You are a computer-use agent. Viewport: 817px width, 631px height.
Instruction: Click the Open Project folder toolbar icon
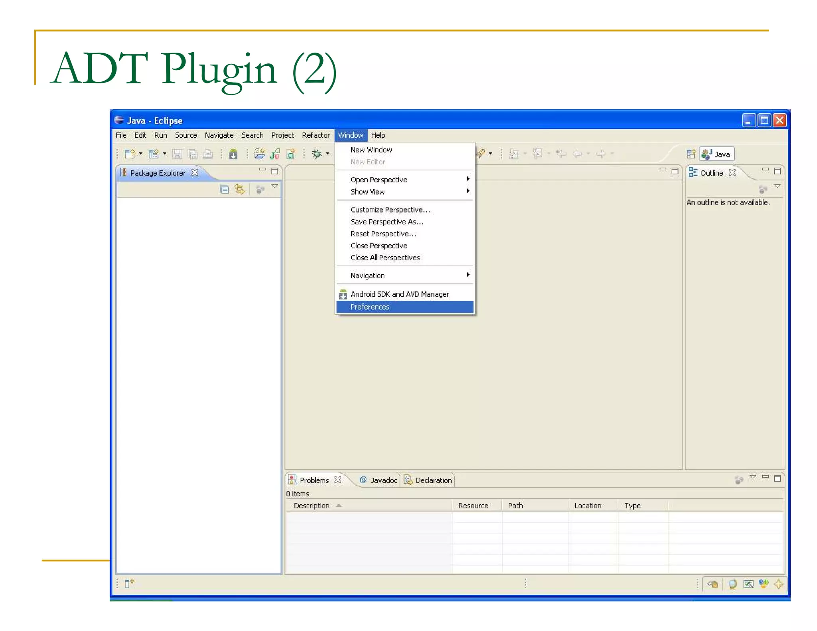(259, 154)
